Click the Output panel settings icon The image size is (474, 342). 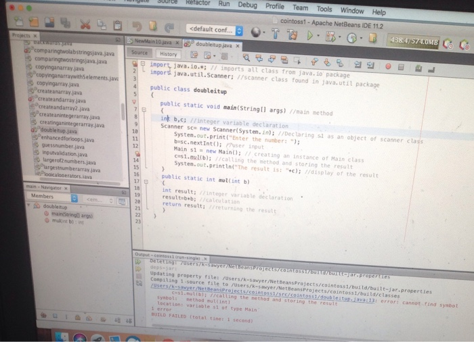[139, 283]
